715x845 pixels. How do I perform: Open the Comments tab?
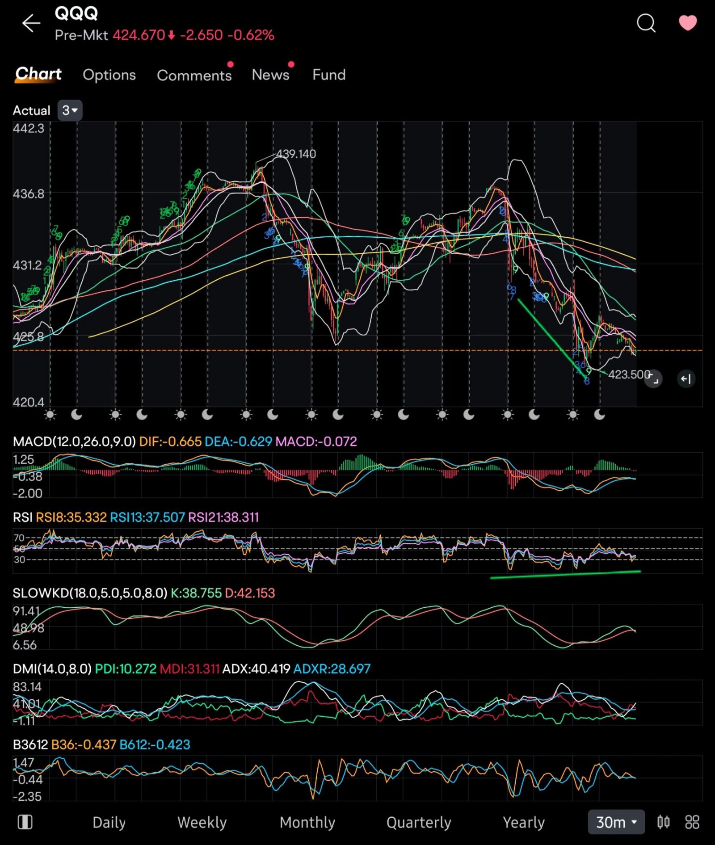[x=194, y=75]
